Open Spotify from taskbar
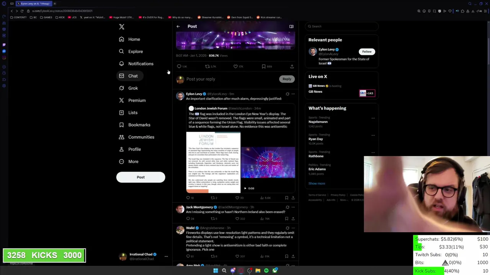 tap(266, 271)
